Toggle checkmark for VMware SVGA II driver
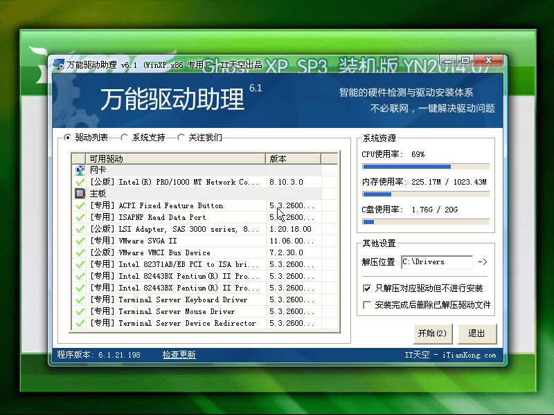The width and height of the screenshot is (554, 415). point(80,241)
